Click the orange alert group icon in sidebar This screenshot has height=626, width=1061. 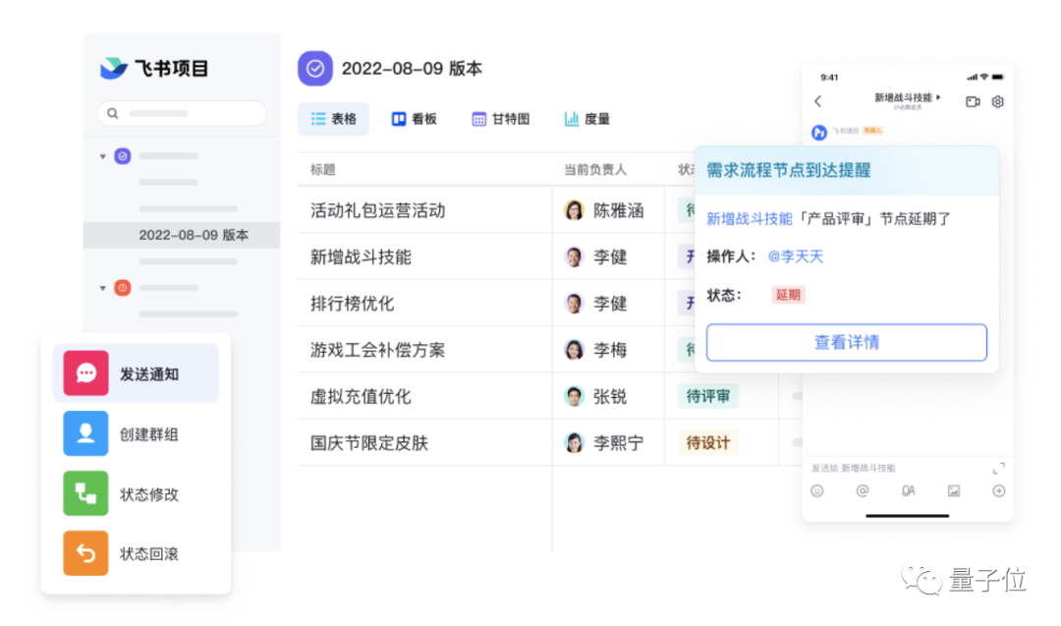point(123,288)
